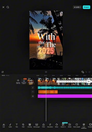Open the Media tool
92x132 pixels.
tap(70, 125)
